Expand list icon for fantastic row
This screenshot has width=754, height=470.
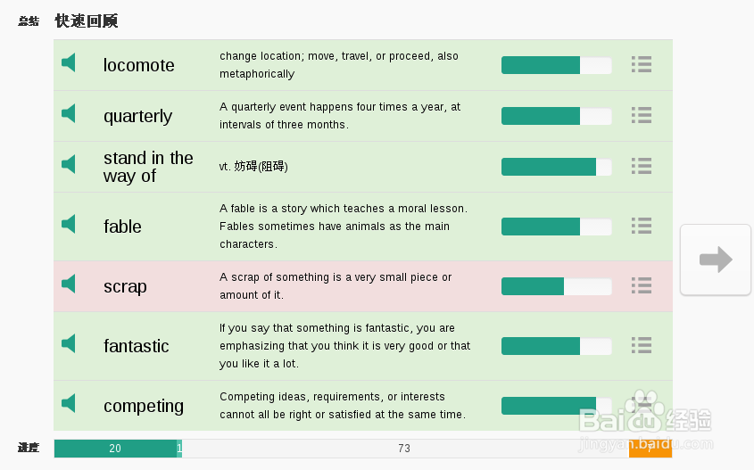pos(641,344)
